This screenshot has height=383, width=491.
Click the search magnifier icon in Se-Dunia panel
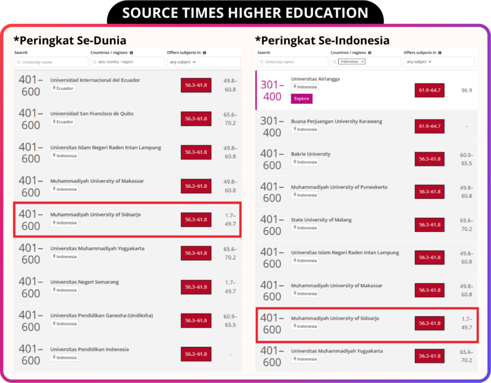coord(19,62)
